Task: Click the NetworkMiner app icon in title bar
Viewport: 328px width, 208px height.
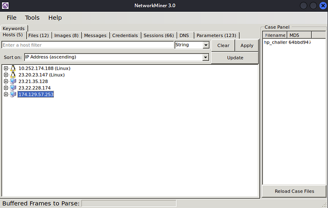Action: pos(5,6)
